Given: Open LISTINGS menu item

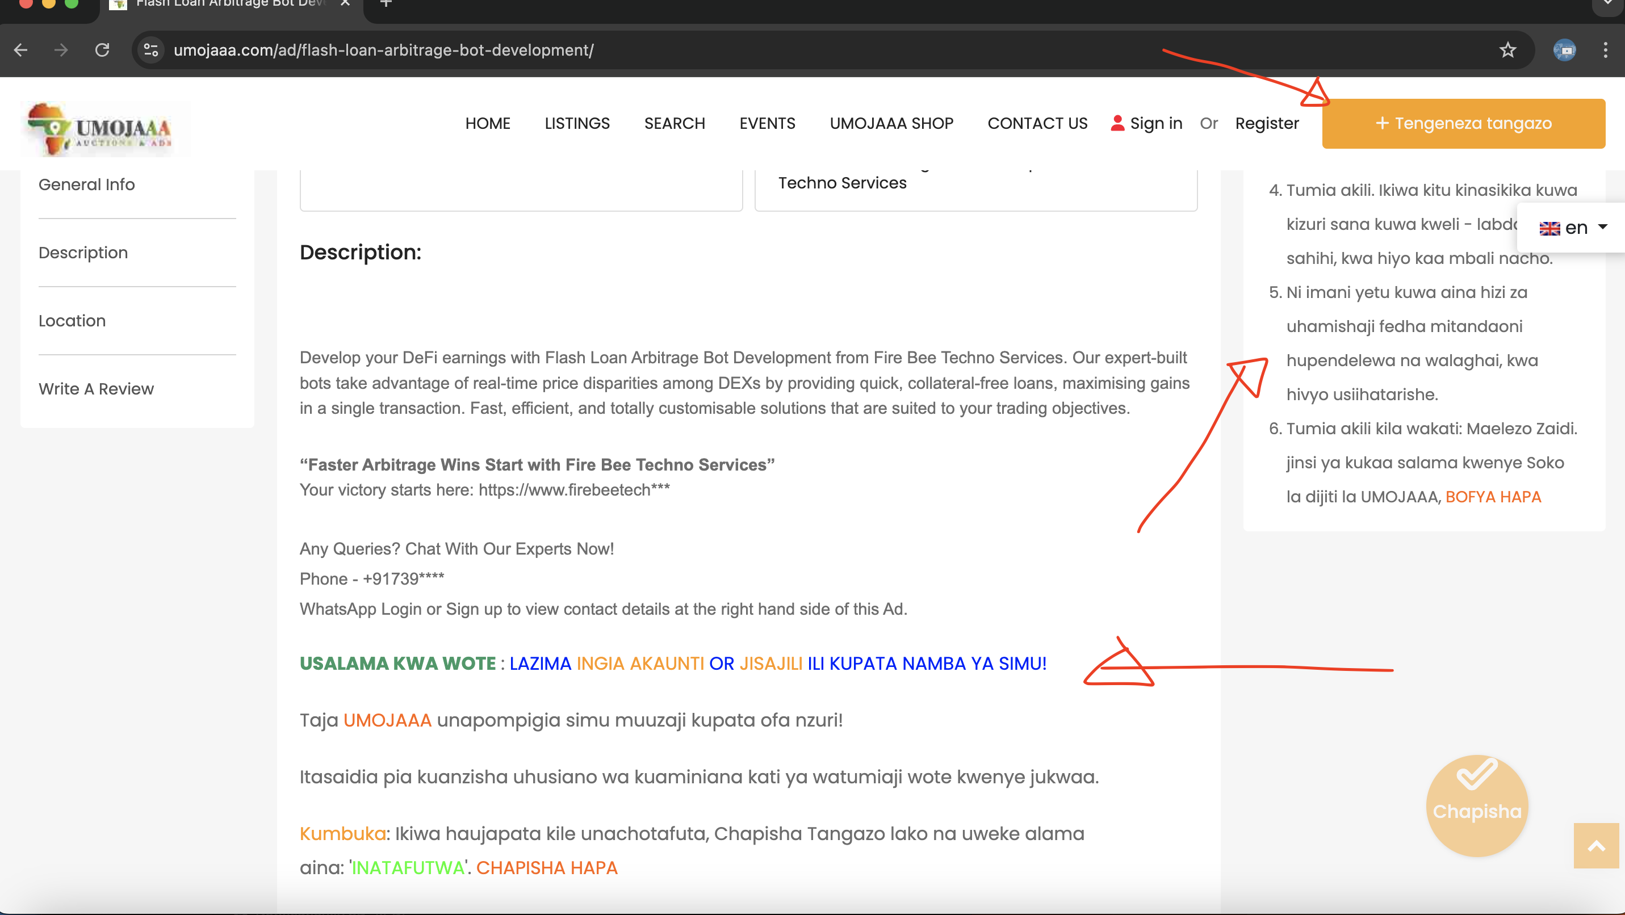Looking at the screenshot, I should (x=577, y=124).
